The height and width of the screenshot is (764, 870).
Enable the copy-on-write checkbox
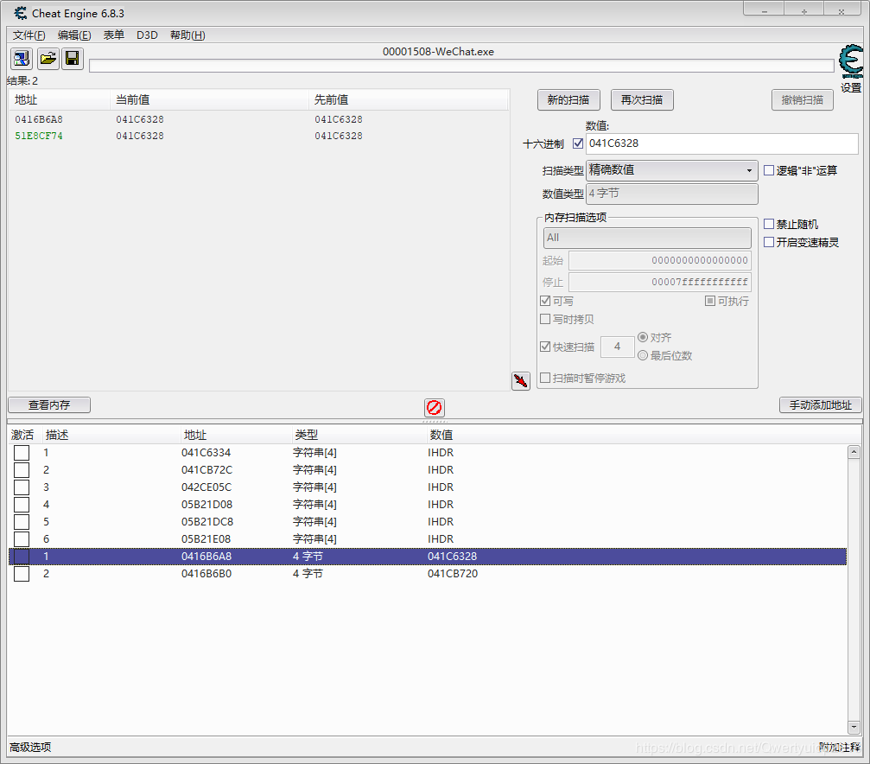tap(545, 319)
